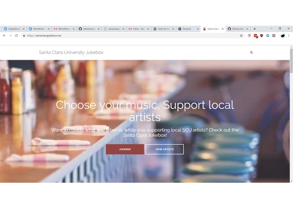Open a new tab with the plus button
293x208 pixels.
tap(255, 29)
